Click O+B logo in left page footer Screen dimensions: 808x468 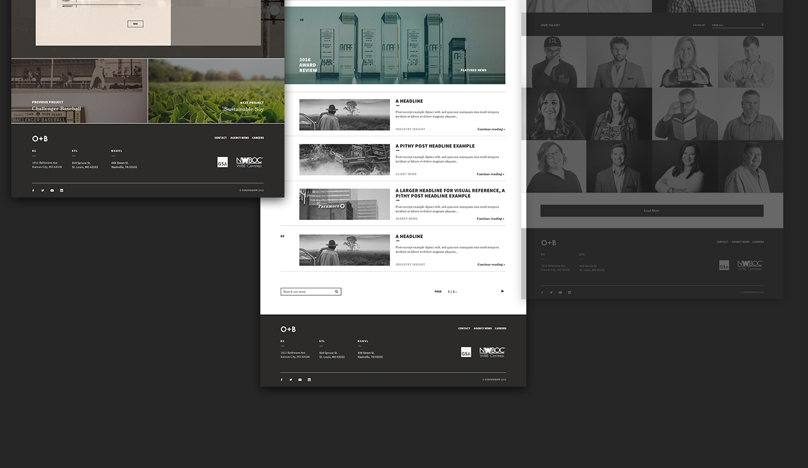pos(40,139)
